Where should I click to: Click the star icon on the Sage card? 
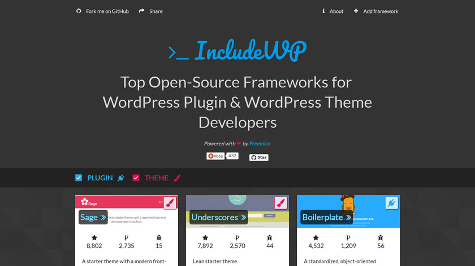94,238
